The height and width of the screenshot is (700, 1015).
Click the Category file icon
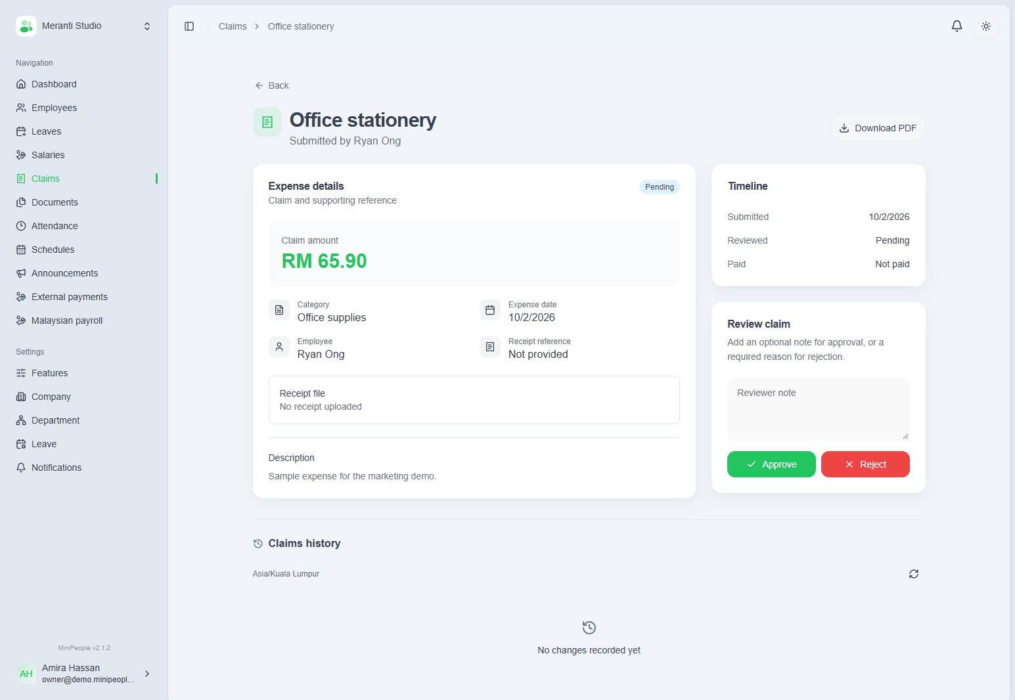[x=279, y=310]
